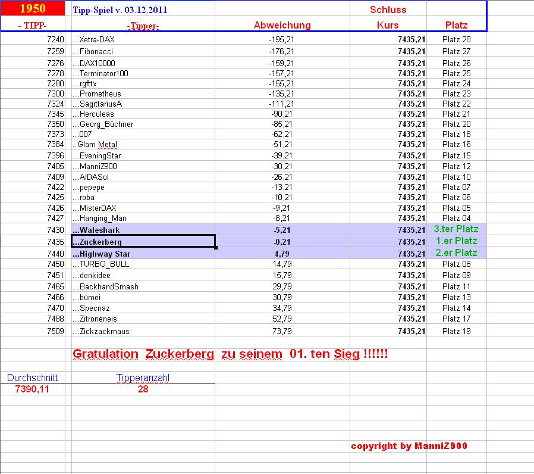Select the Abweichung column header cell
Image resolution: width=534 pixels, height=474 pixels.
pos(282,25)
